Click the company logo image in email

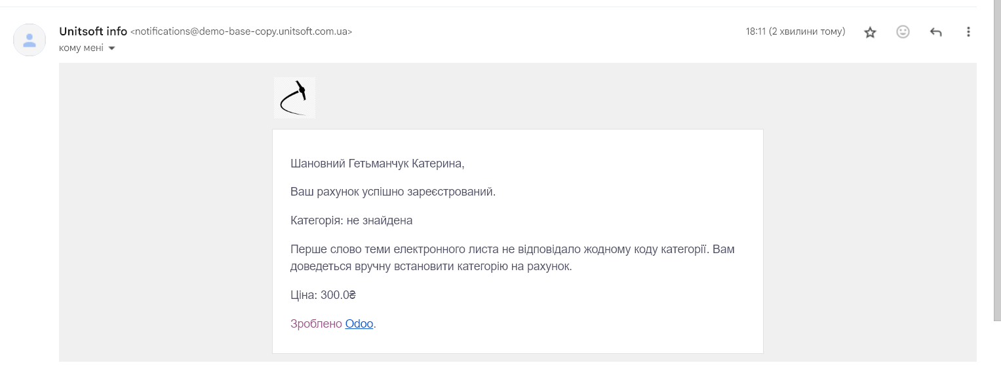[x=294, y=97]
